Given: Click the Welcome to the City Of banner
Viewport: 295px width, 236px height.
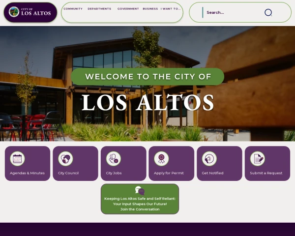Looking at the screenshot, I should click(x=147, y=77).
